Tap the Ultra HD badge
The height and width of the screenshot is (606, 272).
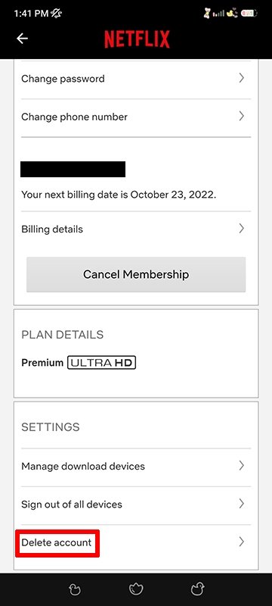(101, 363)
